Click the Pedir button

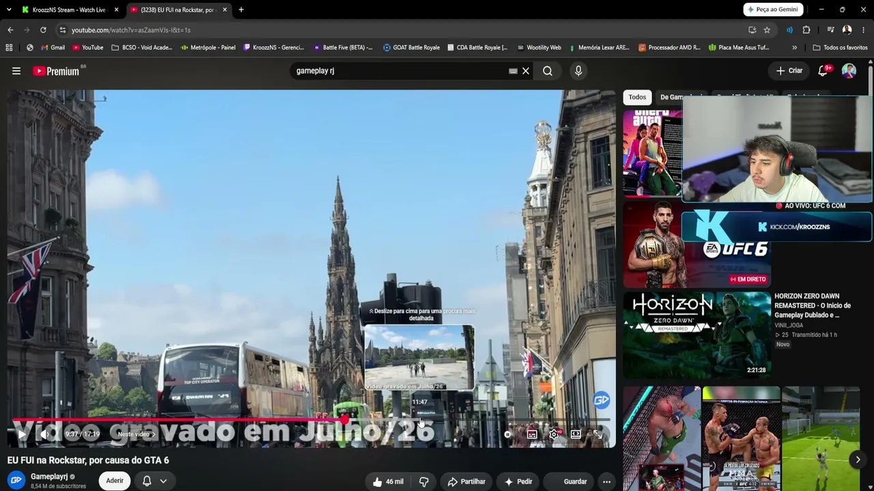click(518, 481)
